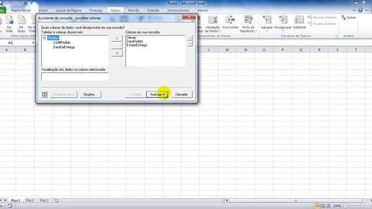Open the Página Inicial tab

coord(21,10)
